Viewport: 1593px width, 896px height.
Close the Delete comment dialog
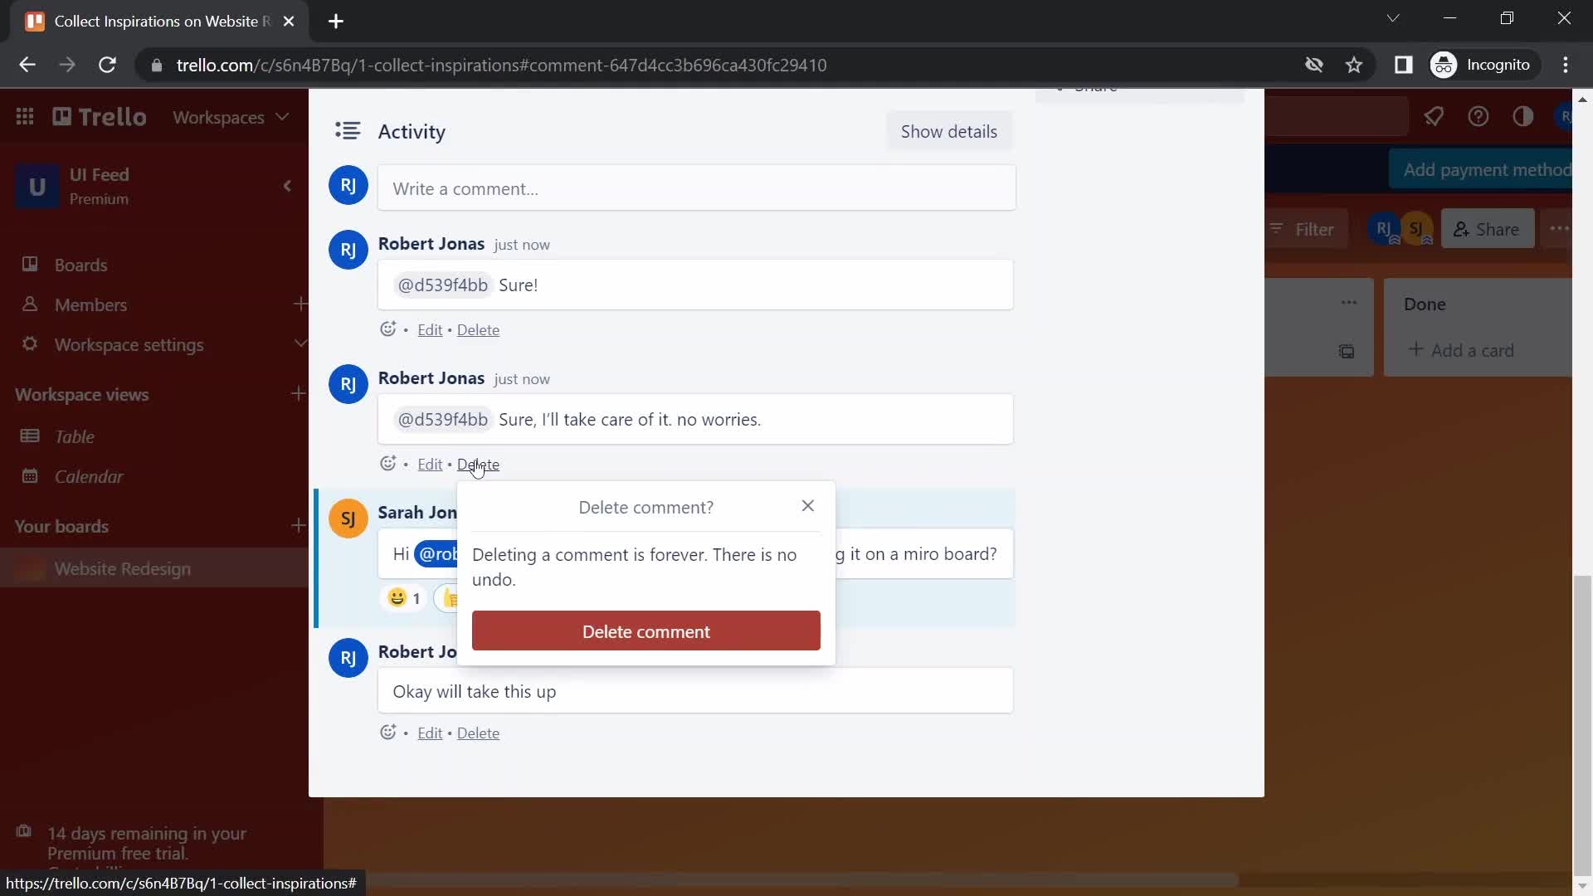click(x=807, y=505)
